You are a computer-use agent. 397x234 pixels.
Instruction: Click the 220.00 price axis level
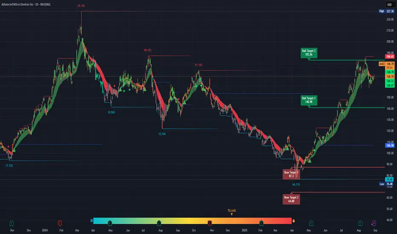click(x=390, y=20)
